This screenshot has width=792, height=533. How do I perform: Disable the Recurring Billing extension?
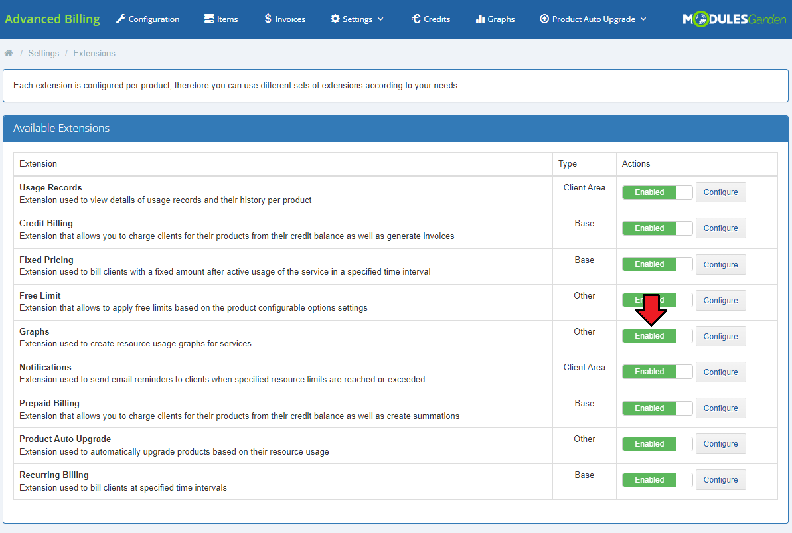657,480
